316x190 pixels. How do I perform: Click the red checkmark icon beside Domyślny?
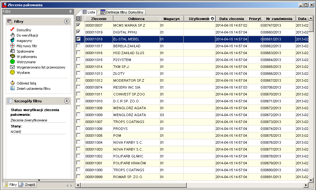[x=12, y=30]
